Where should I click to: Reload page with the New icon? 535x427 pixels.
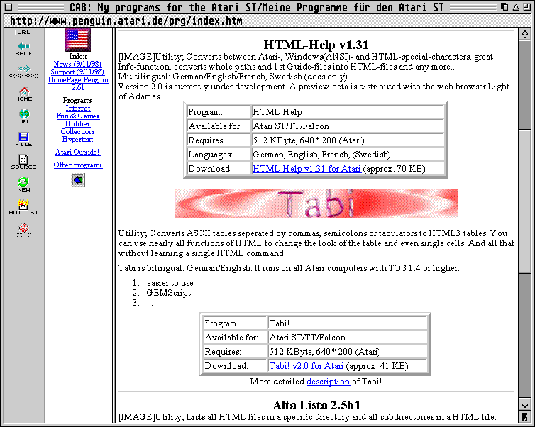(23, 184)
